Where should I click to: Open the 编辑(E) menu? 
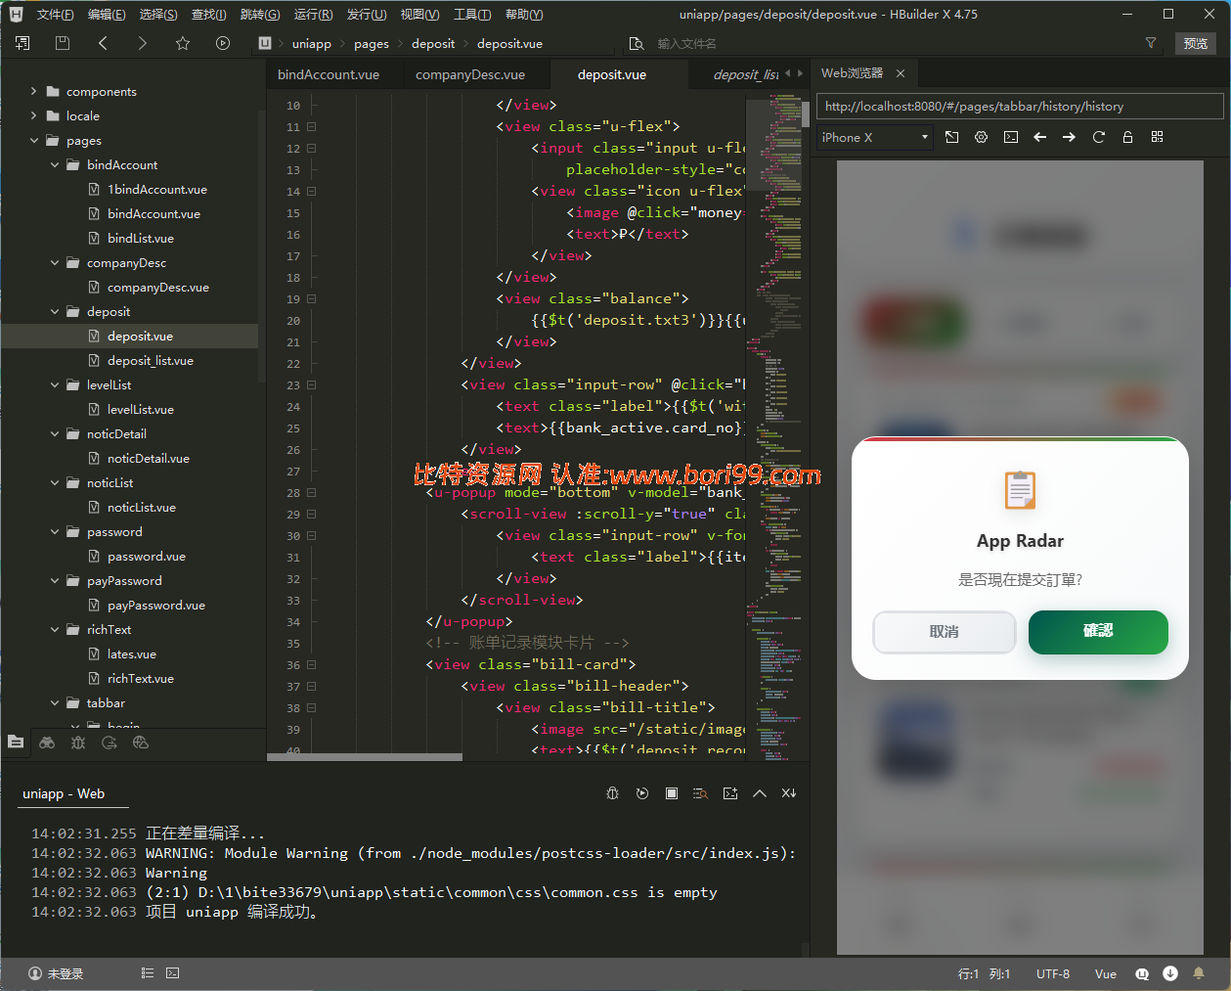coord(107,14)
